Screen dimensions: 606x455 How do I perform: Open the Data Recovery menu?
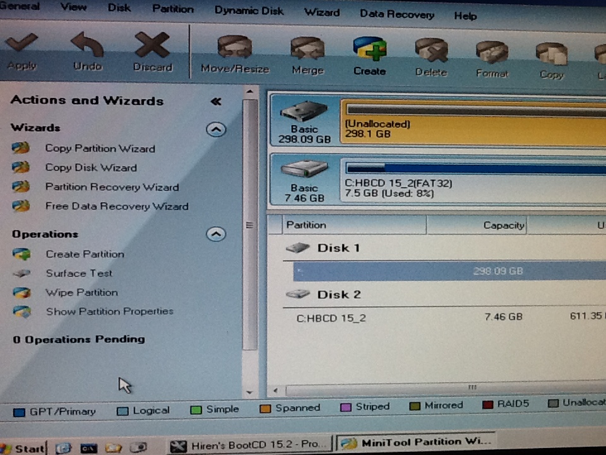click(397, 15)
